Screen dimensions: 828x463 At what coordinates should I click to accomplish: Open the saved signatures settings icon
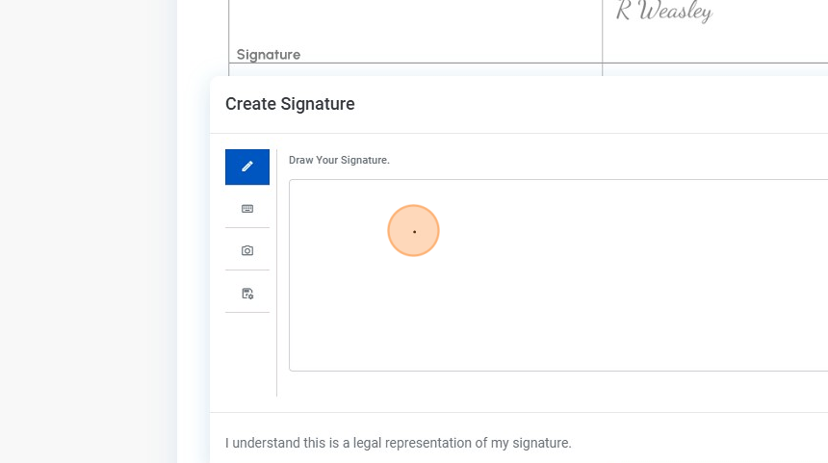247,294
